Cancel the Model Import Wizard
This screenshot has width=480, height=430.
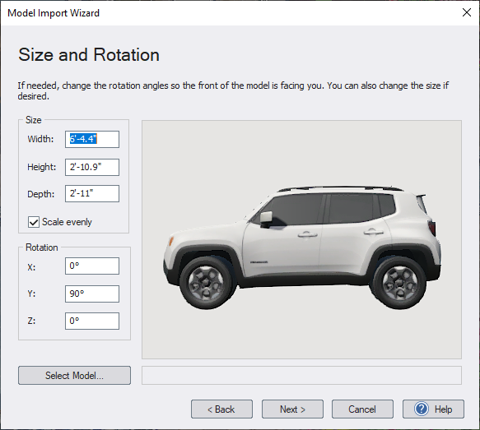(x=362, y=409)
